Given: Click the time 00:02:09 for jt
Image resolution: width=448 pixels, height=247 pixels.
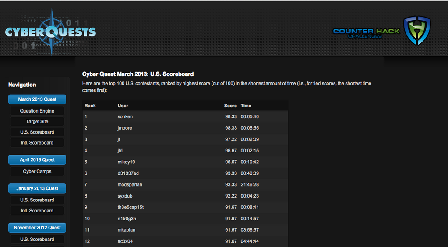Looking at the screenshot, I should click(250, 139).
